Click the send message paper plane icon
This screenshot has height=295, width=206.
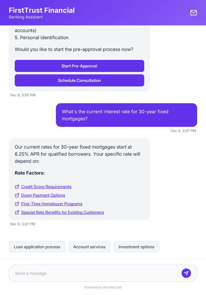pyautogui.click(x=186, y=273)
